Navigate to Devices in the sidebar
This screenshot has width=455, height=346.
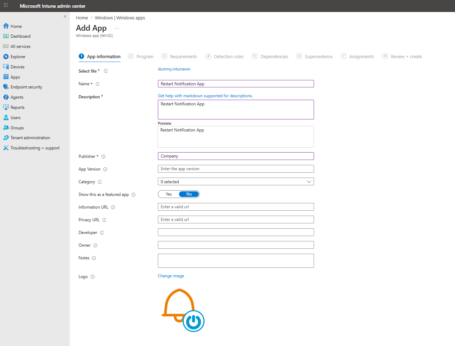pos(17,66)
